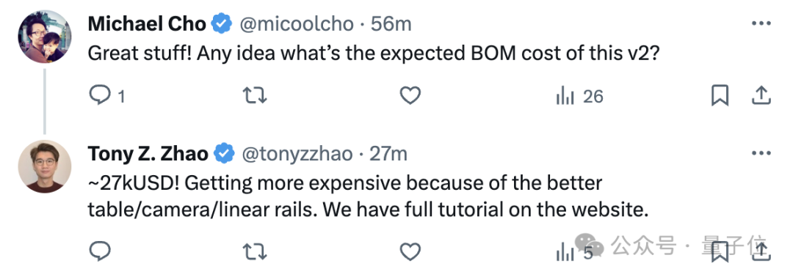The image size is (793, 277).
Task: Open more options on Tony Zhao's reply
Action: pyautogui.click(x=761, y=153)
